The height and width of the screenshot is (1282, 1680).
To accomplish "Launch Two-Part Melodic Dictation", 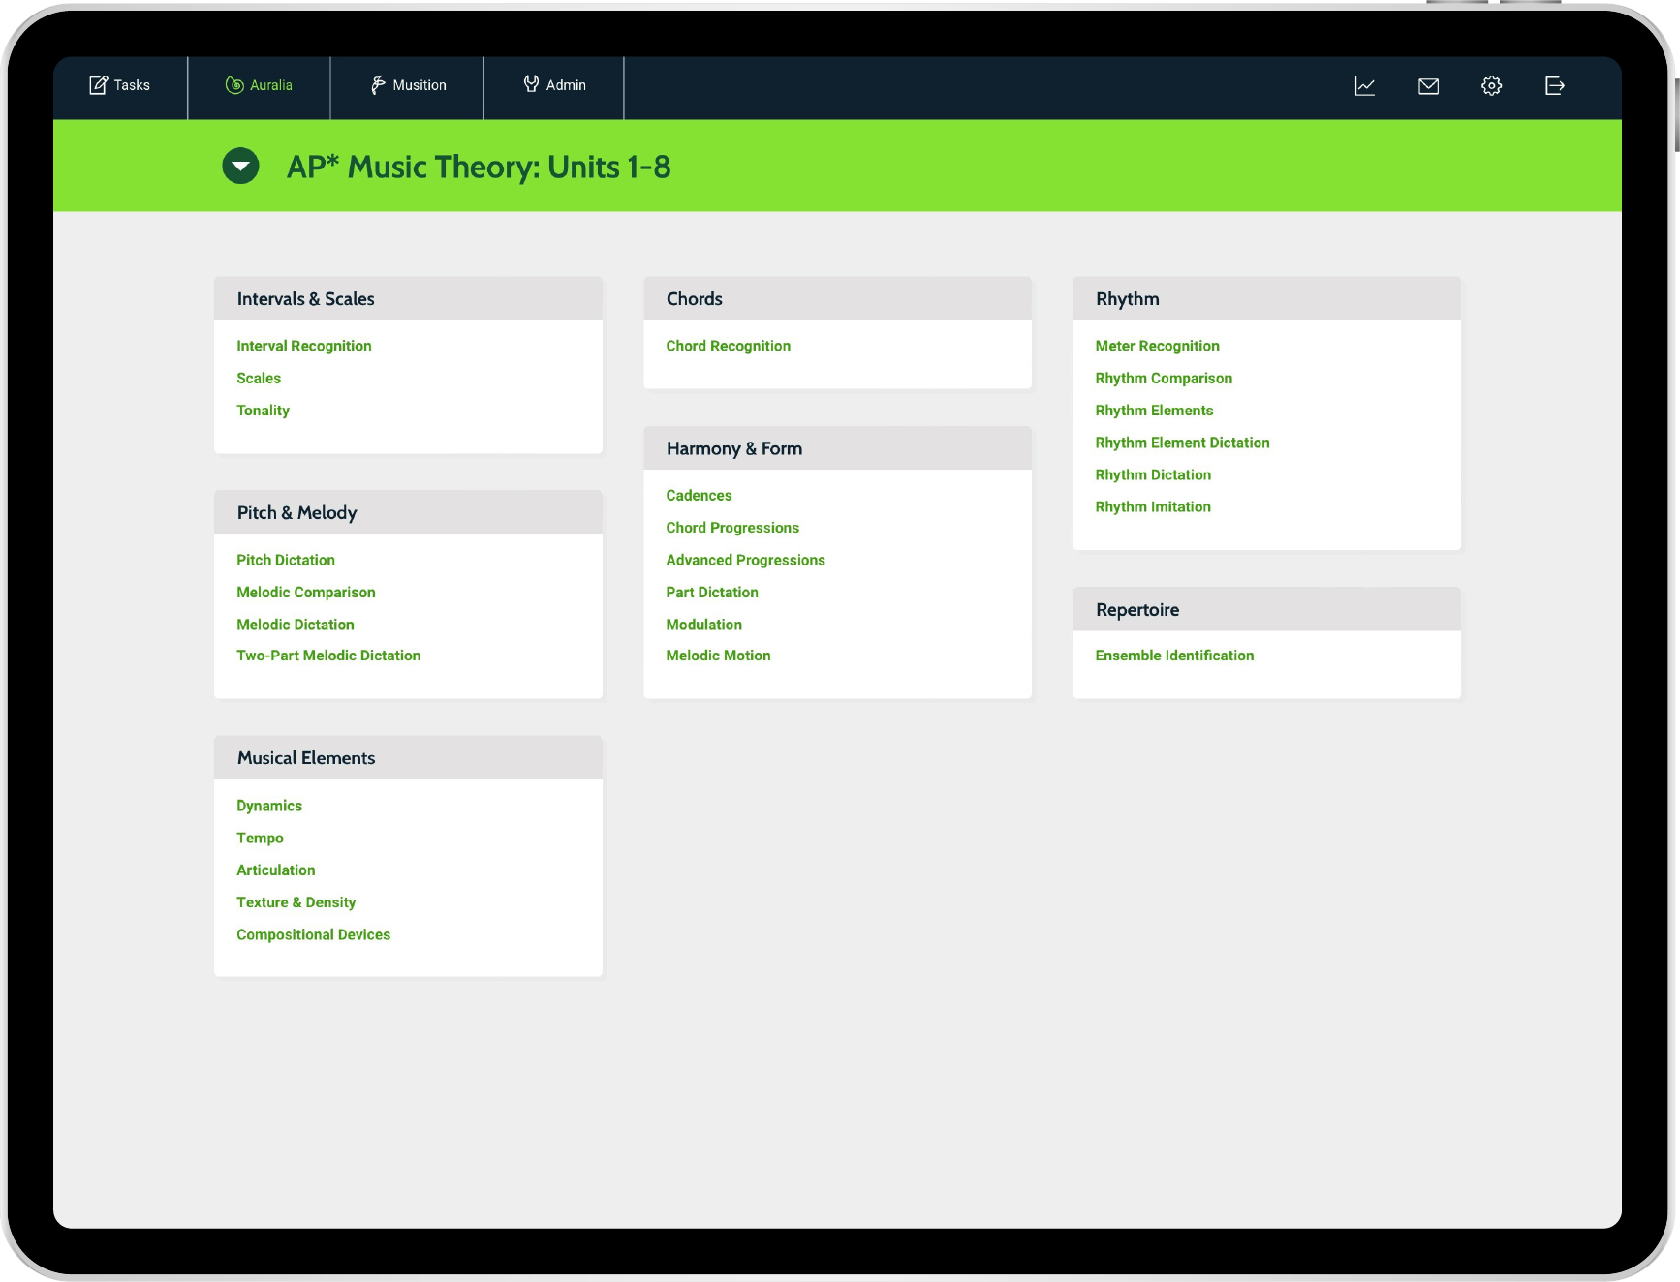I will point(327,656).
